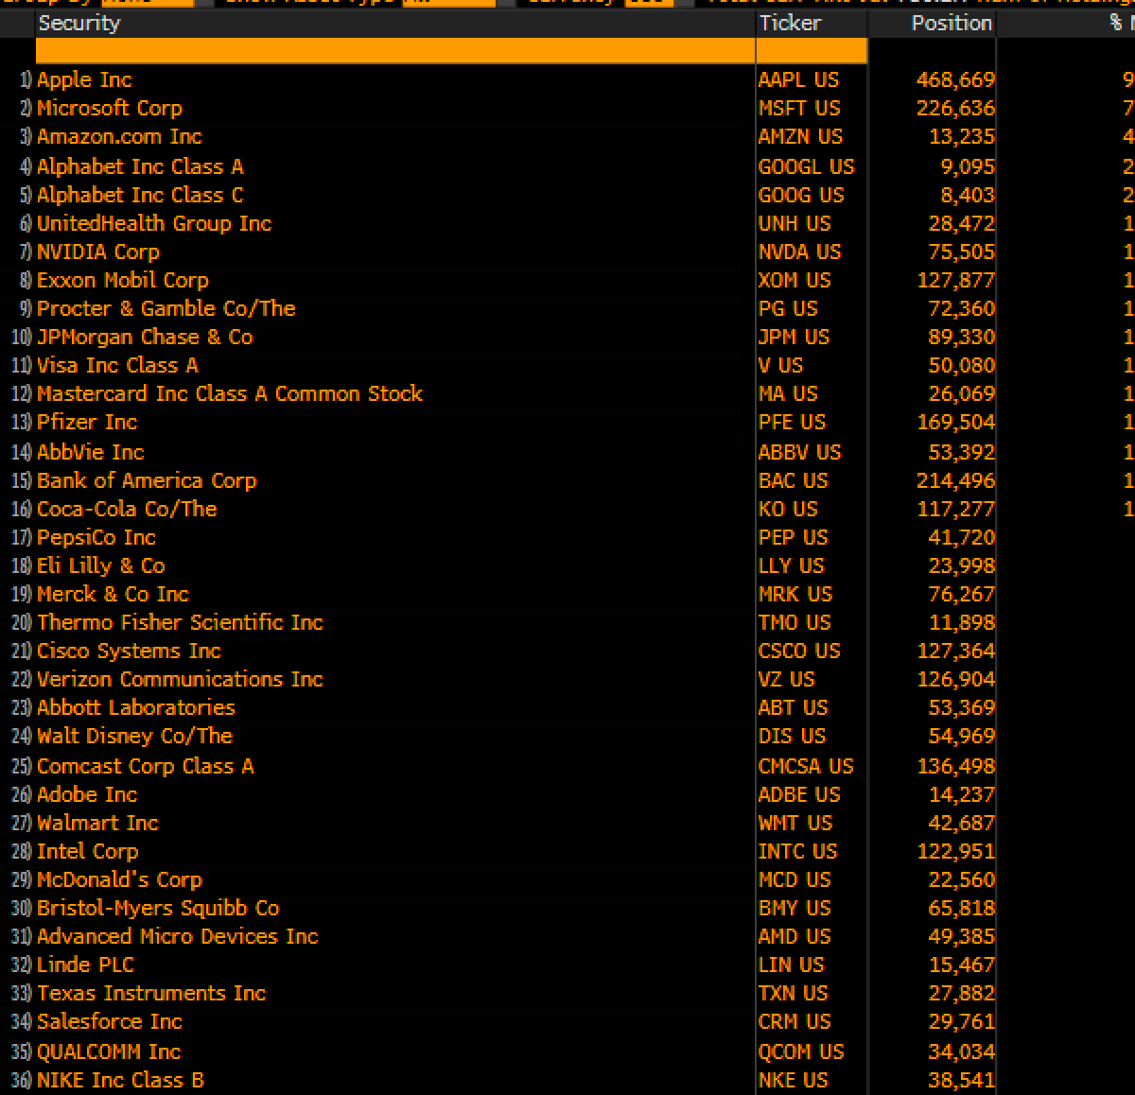Open the JPMorgan Chase & Co position

coord(144,337)
